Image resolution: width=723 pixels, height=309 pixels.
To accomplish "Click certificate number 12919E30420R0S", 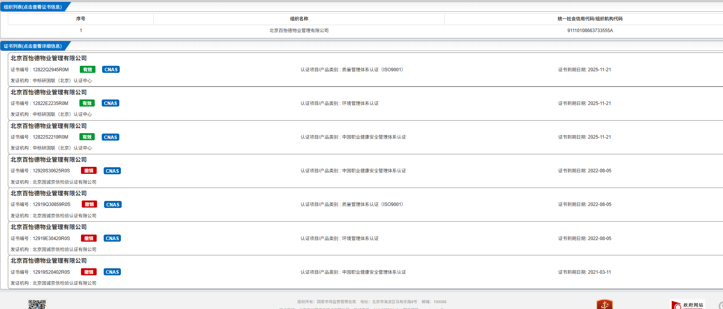I will click(x=51, y=239).
